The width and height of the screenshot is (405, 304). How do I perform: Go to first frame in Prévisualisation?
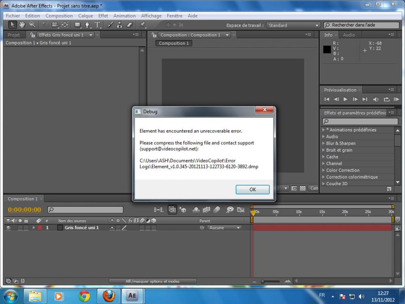327,99
